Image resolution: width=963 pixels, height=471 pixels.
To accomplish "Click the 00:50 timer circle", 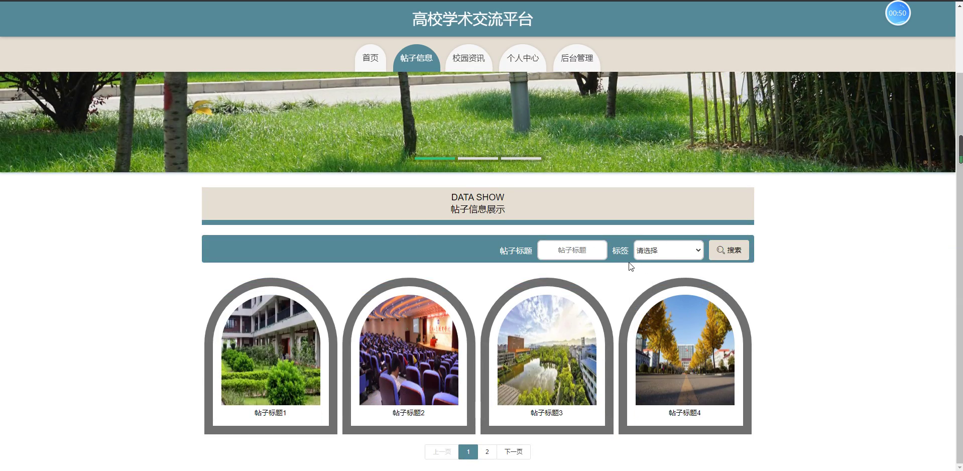I will tap(898, 13).
